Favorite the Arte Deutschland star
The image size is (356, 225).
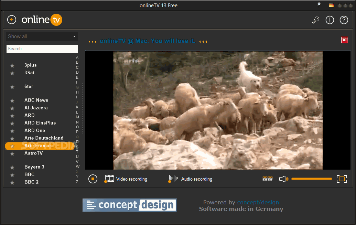(x=12, y=139)
